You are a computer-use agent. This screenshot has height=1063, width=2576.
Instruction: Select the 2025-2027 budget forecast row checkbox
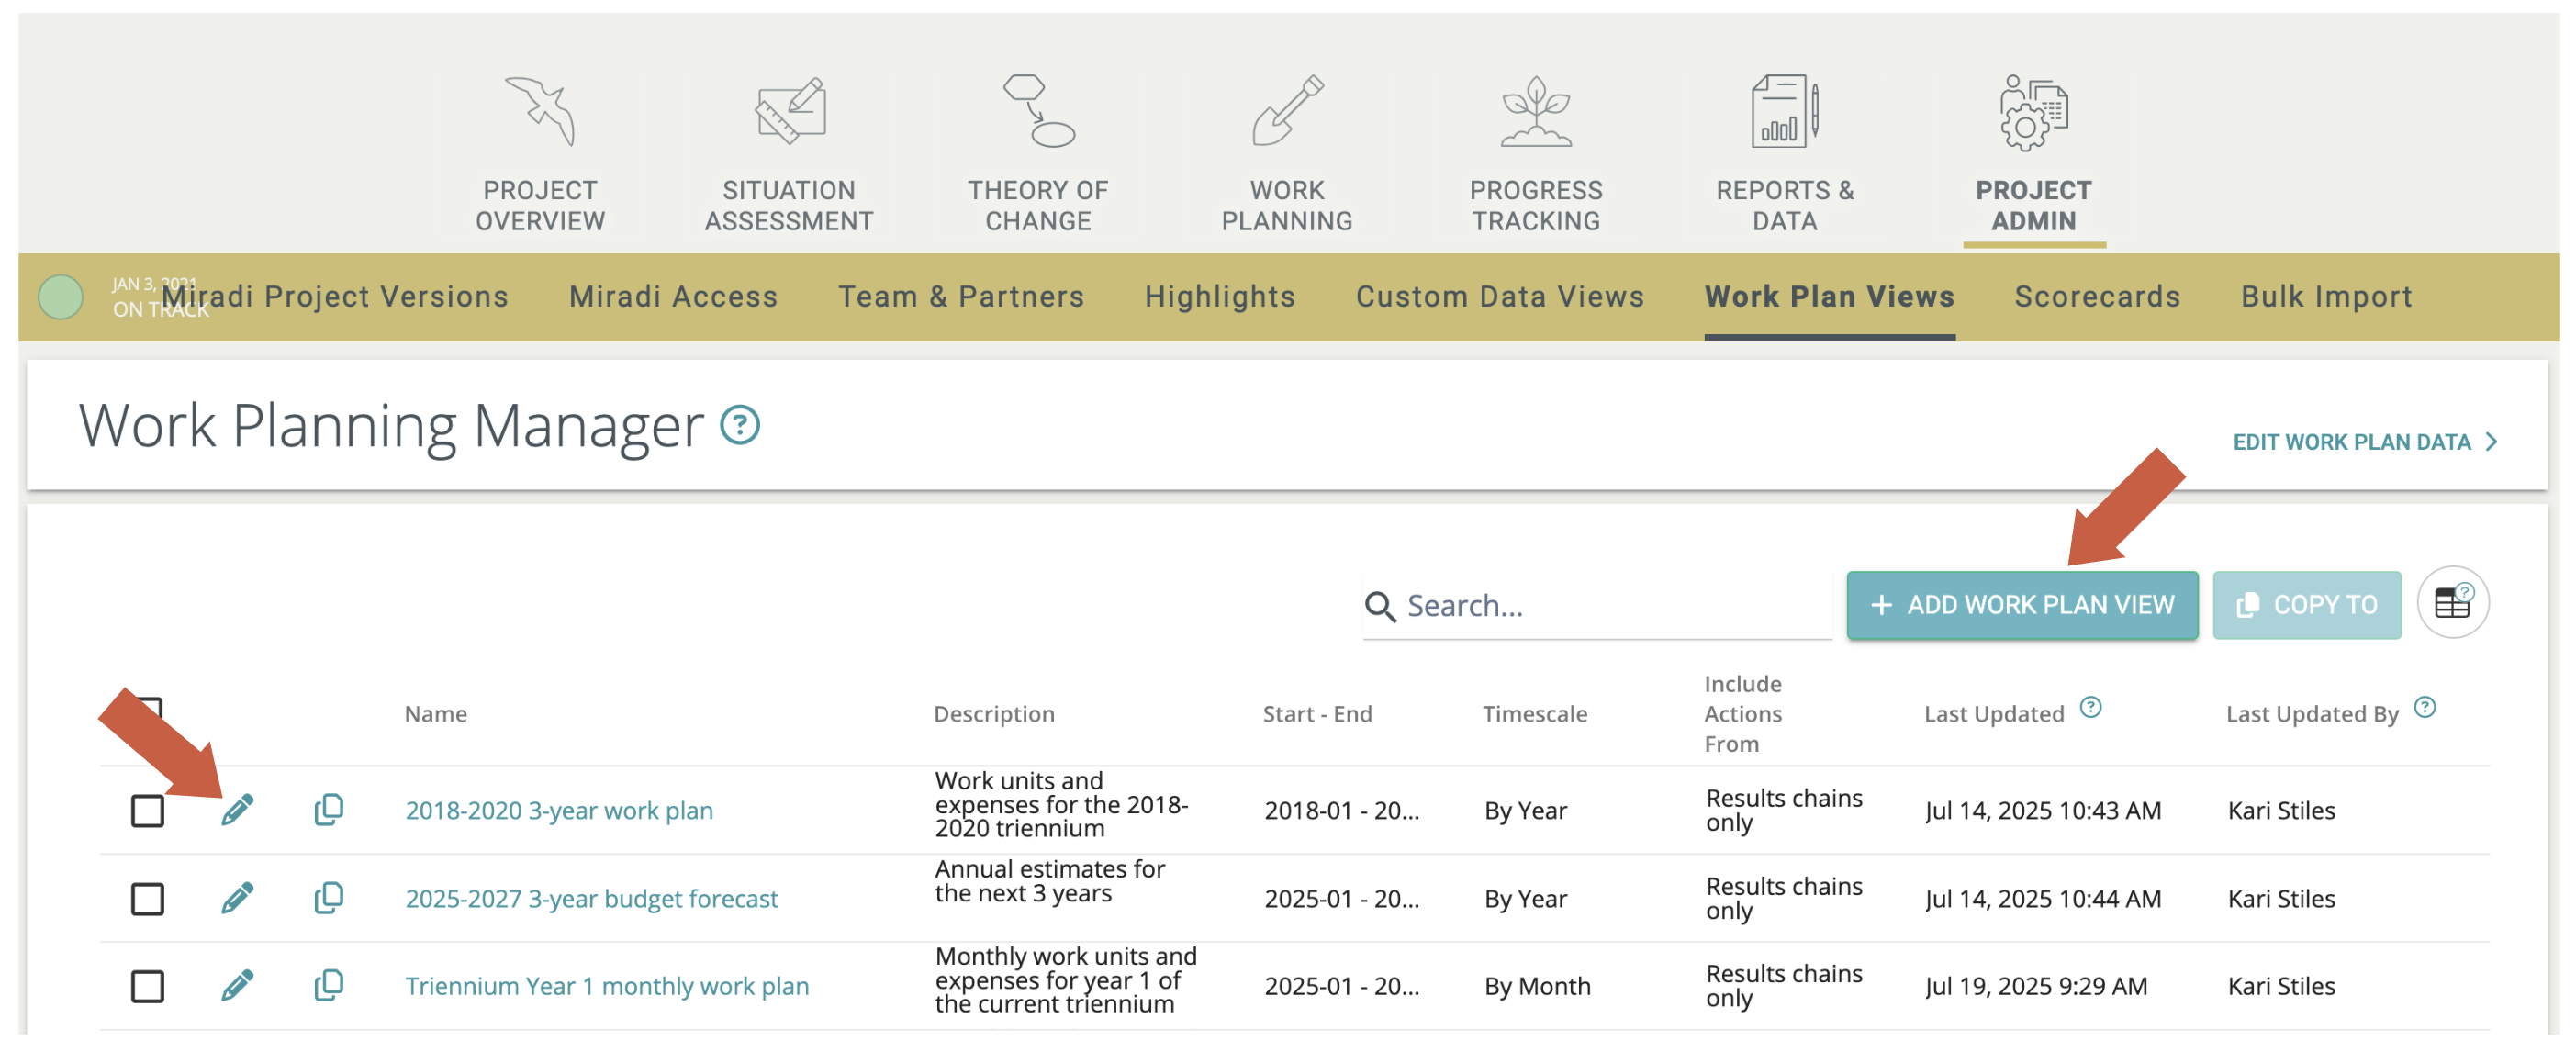[148, 898]
